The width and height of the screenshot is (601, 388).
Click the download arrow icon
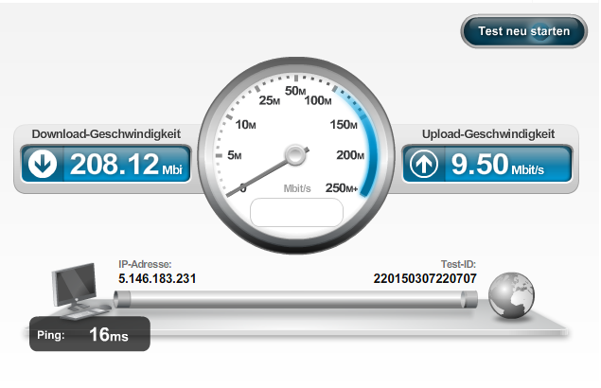(x=43, y=164)
